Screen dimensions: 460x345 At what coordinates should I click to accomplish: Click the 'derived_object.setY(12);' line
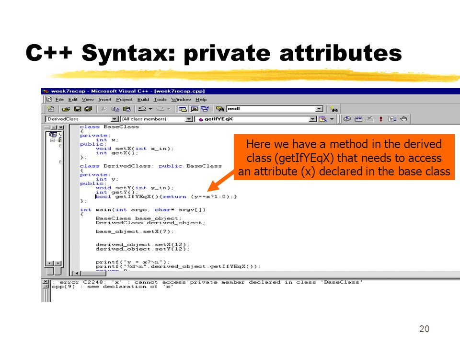coord(143,249)
